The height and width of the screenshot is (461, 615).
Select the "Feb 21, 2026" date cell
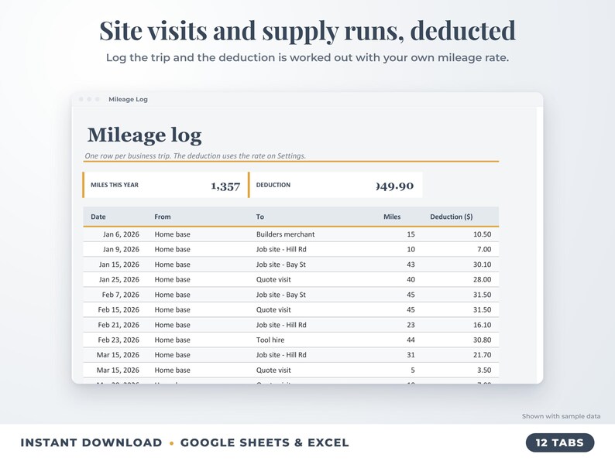(x=119, y=325)
